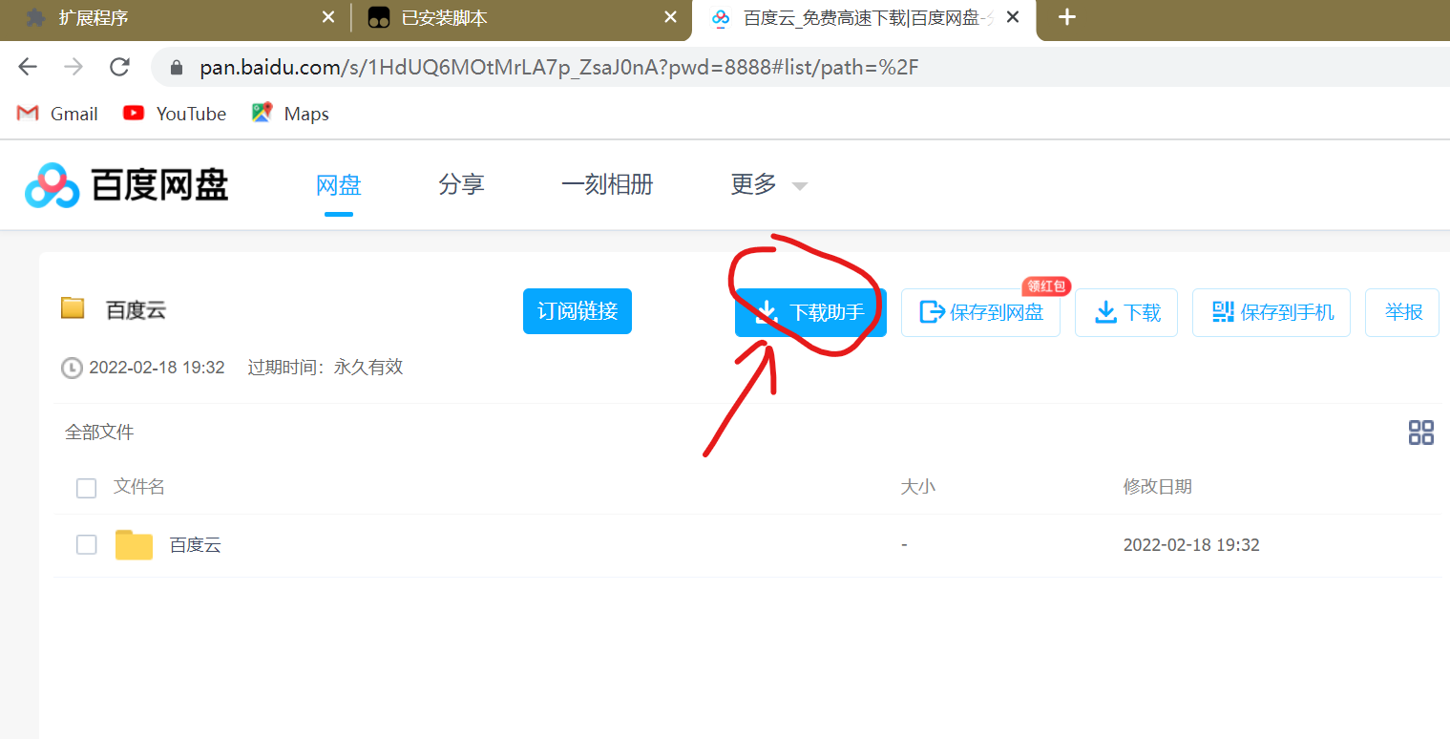The width and height of the screenshot is (1450, 739).
Task: Tick the checkbox for 百度云 folder row
Action: 86,544
